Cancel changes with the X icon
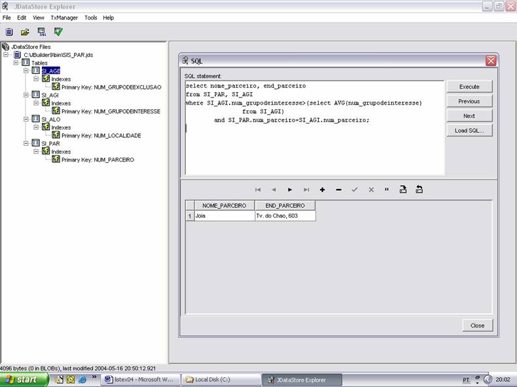517x387 pixels. (371, 190)
